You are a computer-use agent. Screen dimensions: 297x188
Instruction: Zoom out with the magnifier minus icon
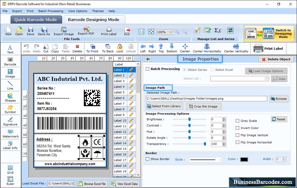[185, 32]
